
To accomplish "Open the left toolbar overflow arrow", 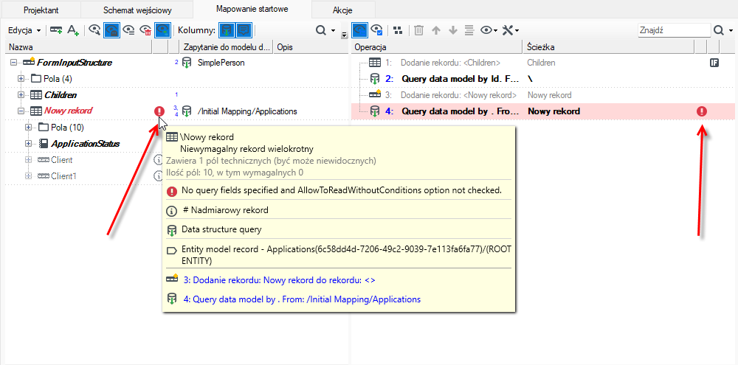I will 344,35.
